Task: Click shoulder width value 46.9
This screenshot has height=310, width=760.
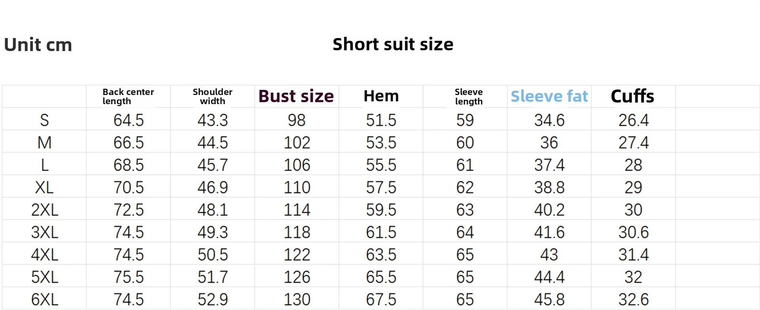Action: pos(213,187)
